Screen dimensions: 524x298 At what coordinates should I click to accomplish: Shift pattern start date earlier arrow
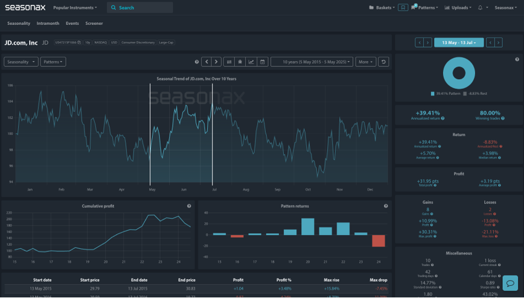tap(419, 42)
